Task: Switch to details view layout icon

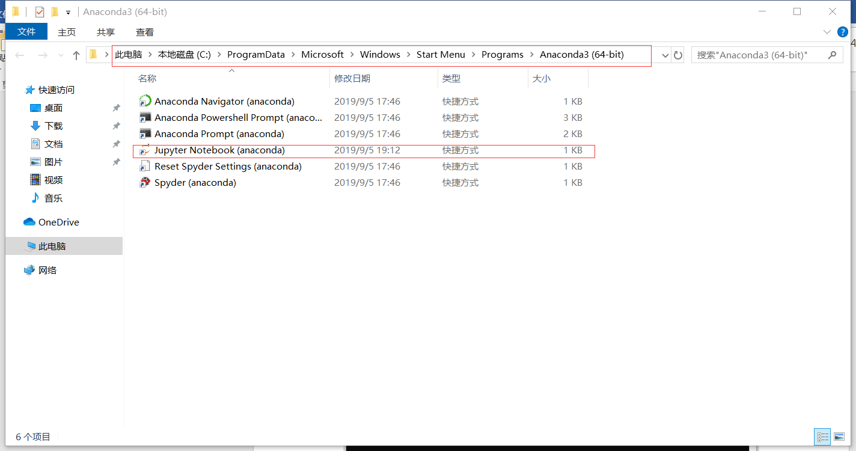Action: (822, 437)
